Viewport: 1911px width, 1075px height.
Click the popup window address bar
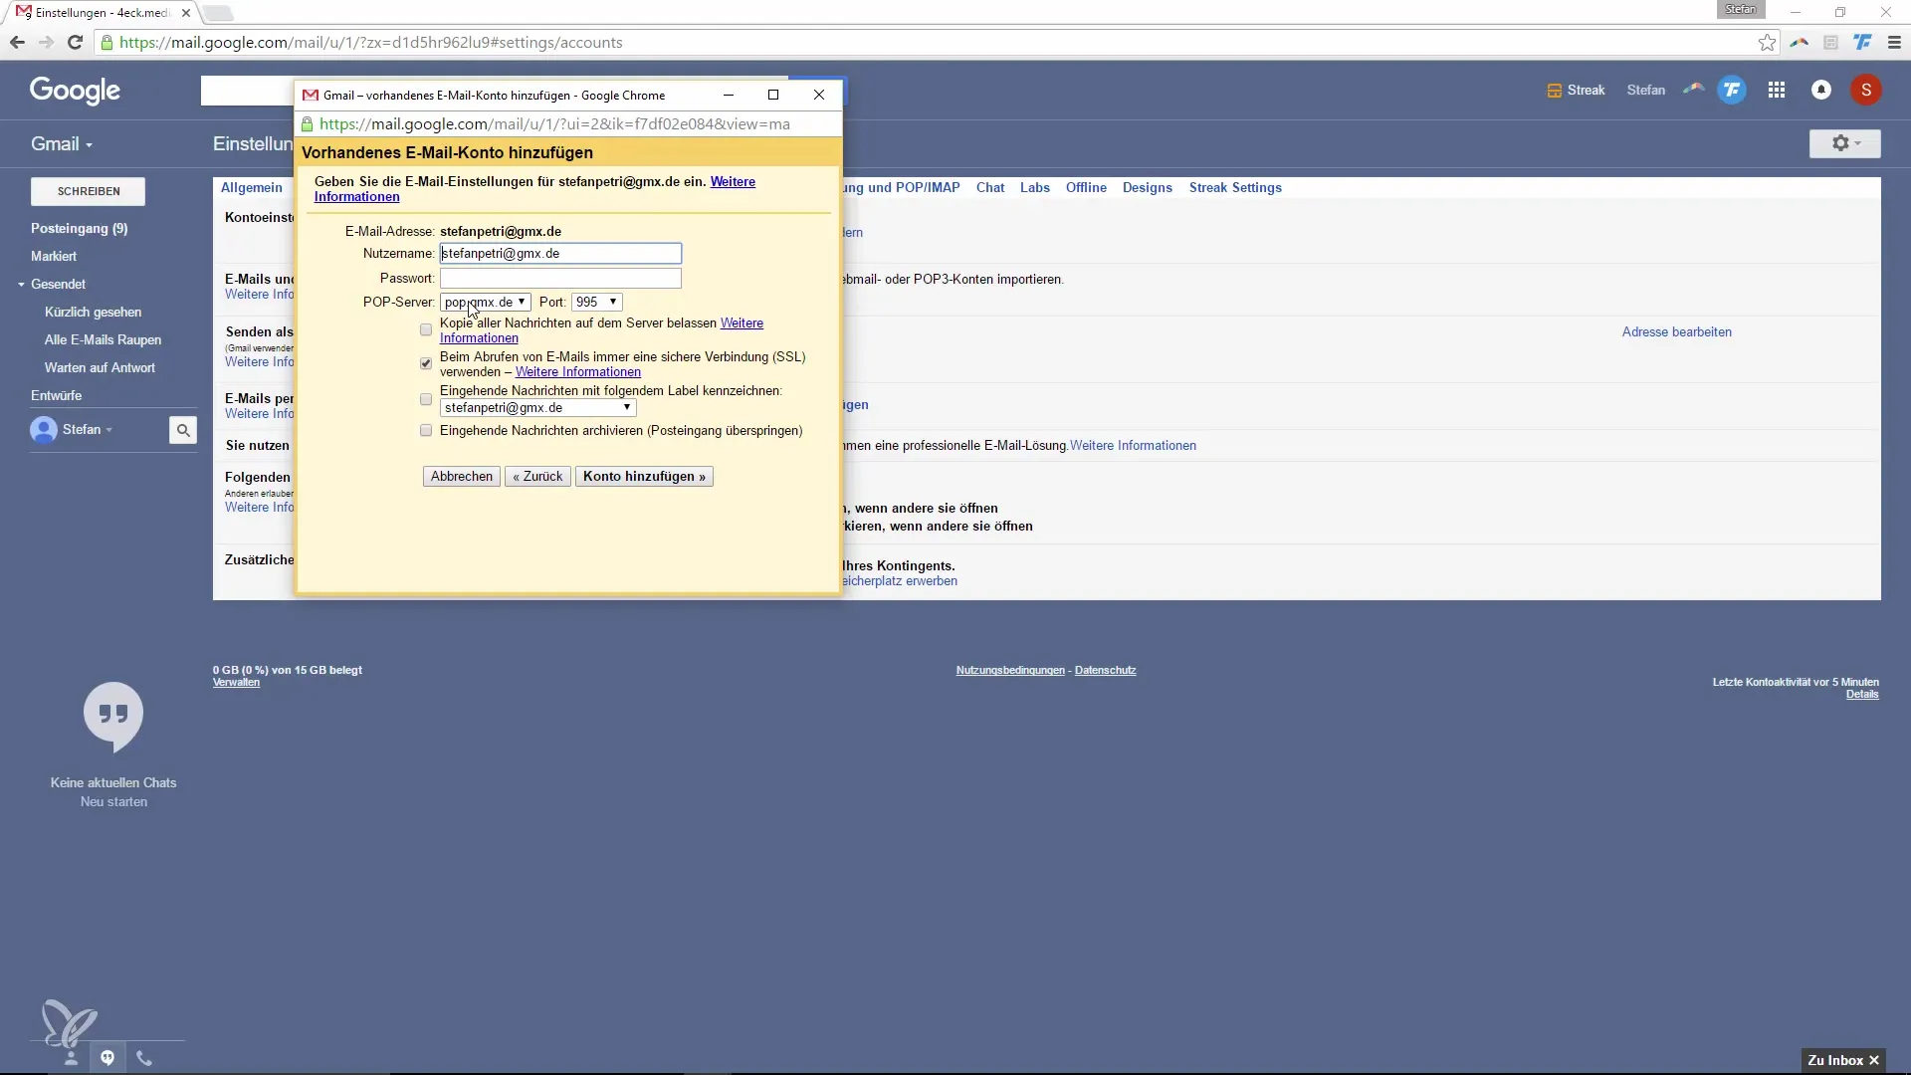coord(568,124)
